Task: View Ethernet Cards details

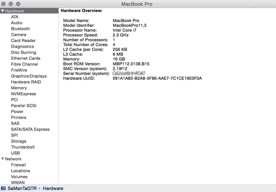Action: tap(26, 59)
